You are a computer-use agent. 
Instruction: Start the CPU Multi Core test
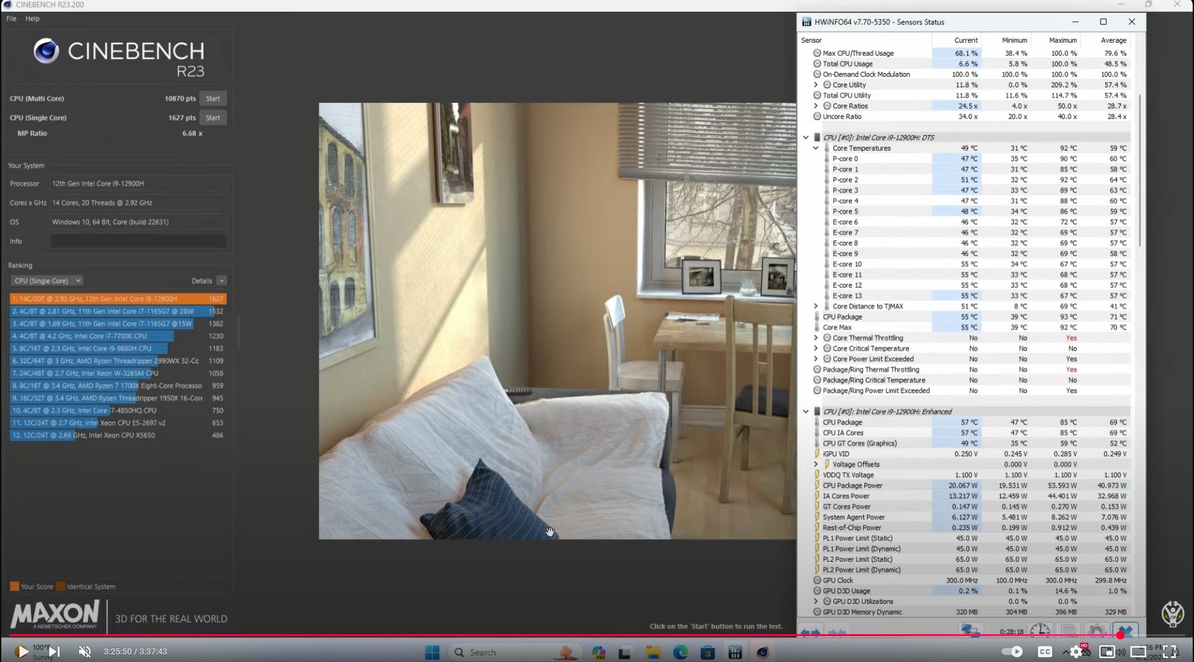[213, 98]
